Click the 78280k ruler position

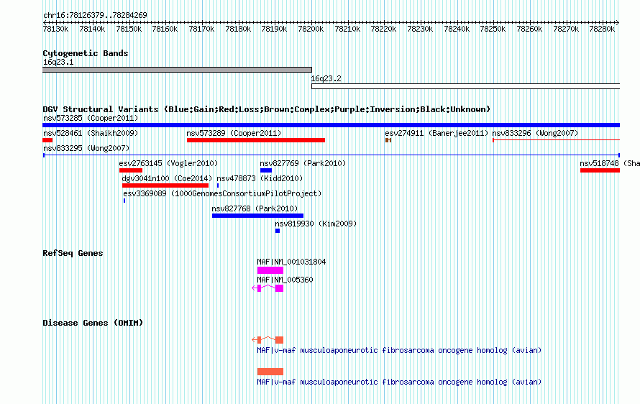[602, 29]
